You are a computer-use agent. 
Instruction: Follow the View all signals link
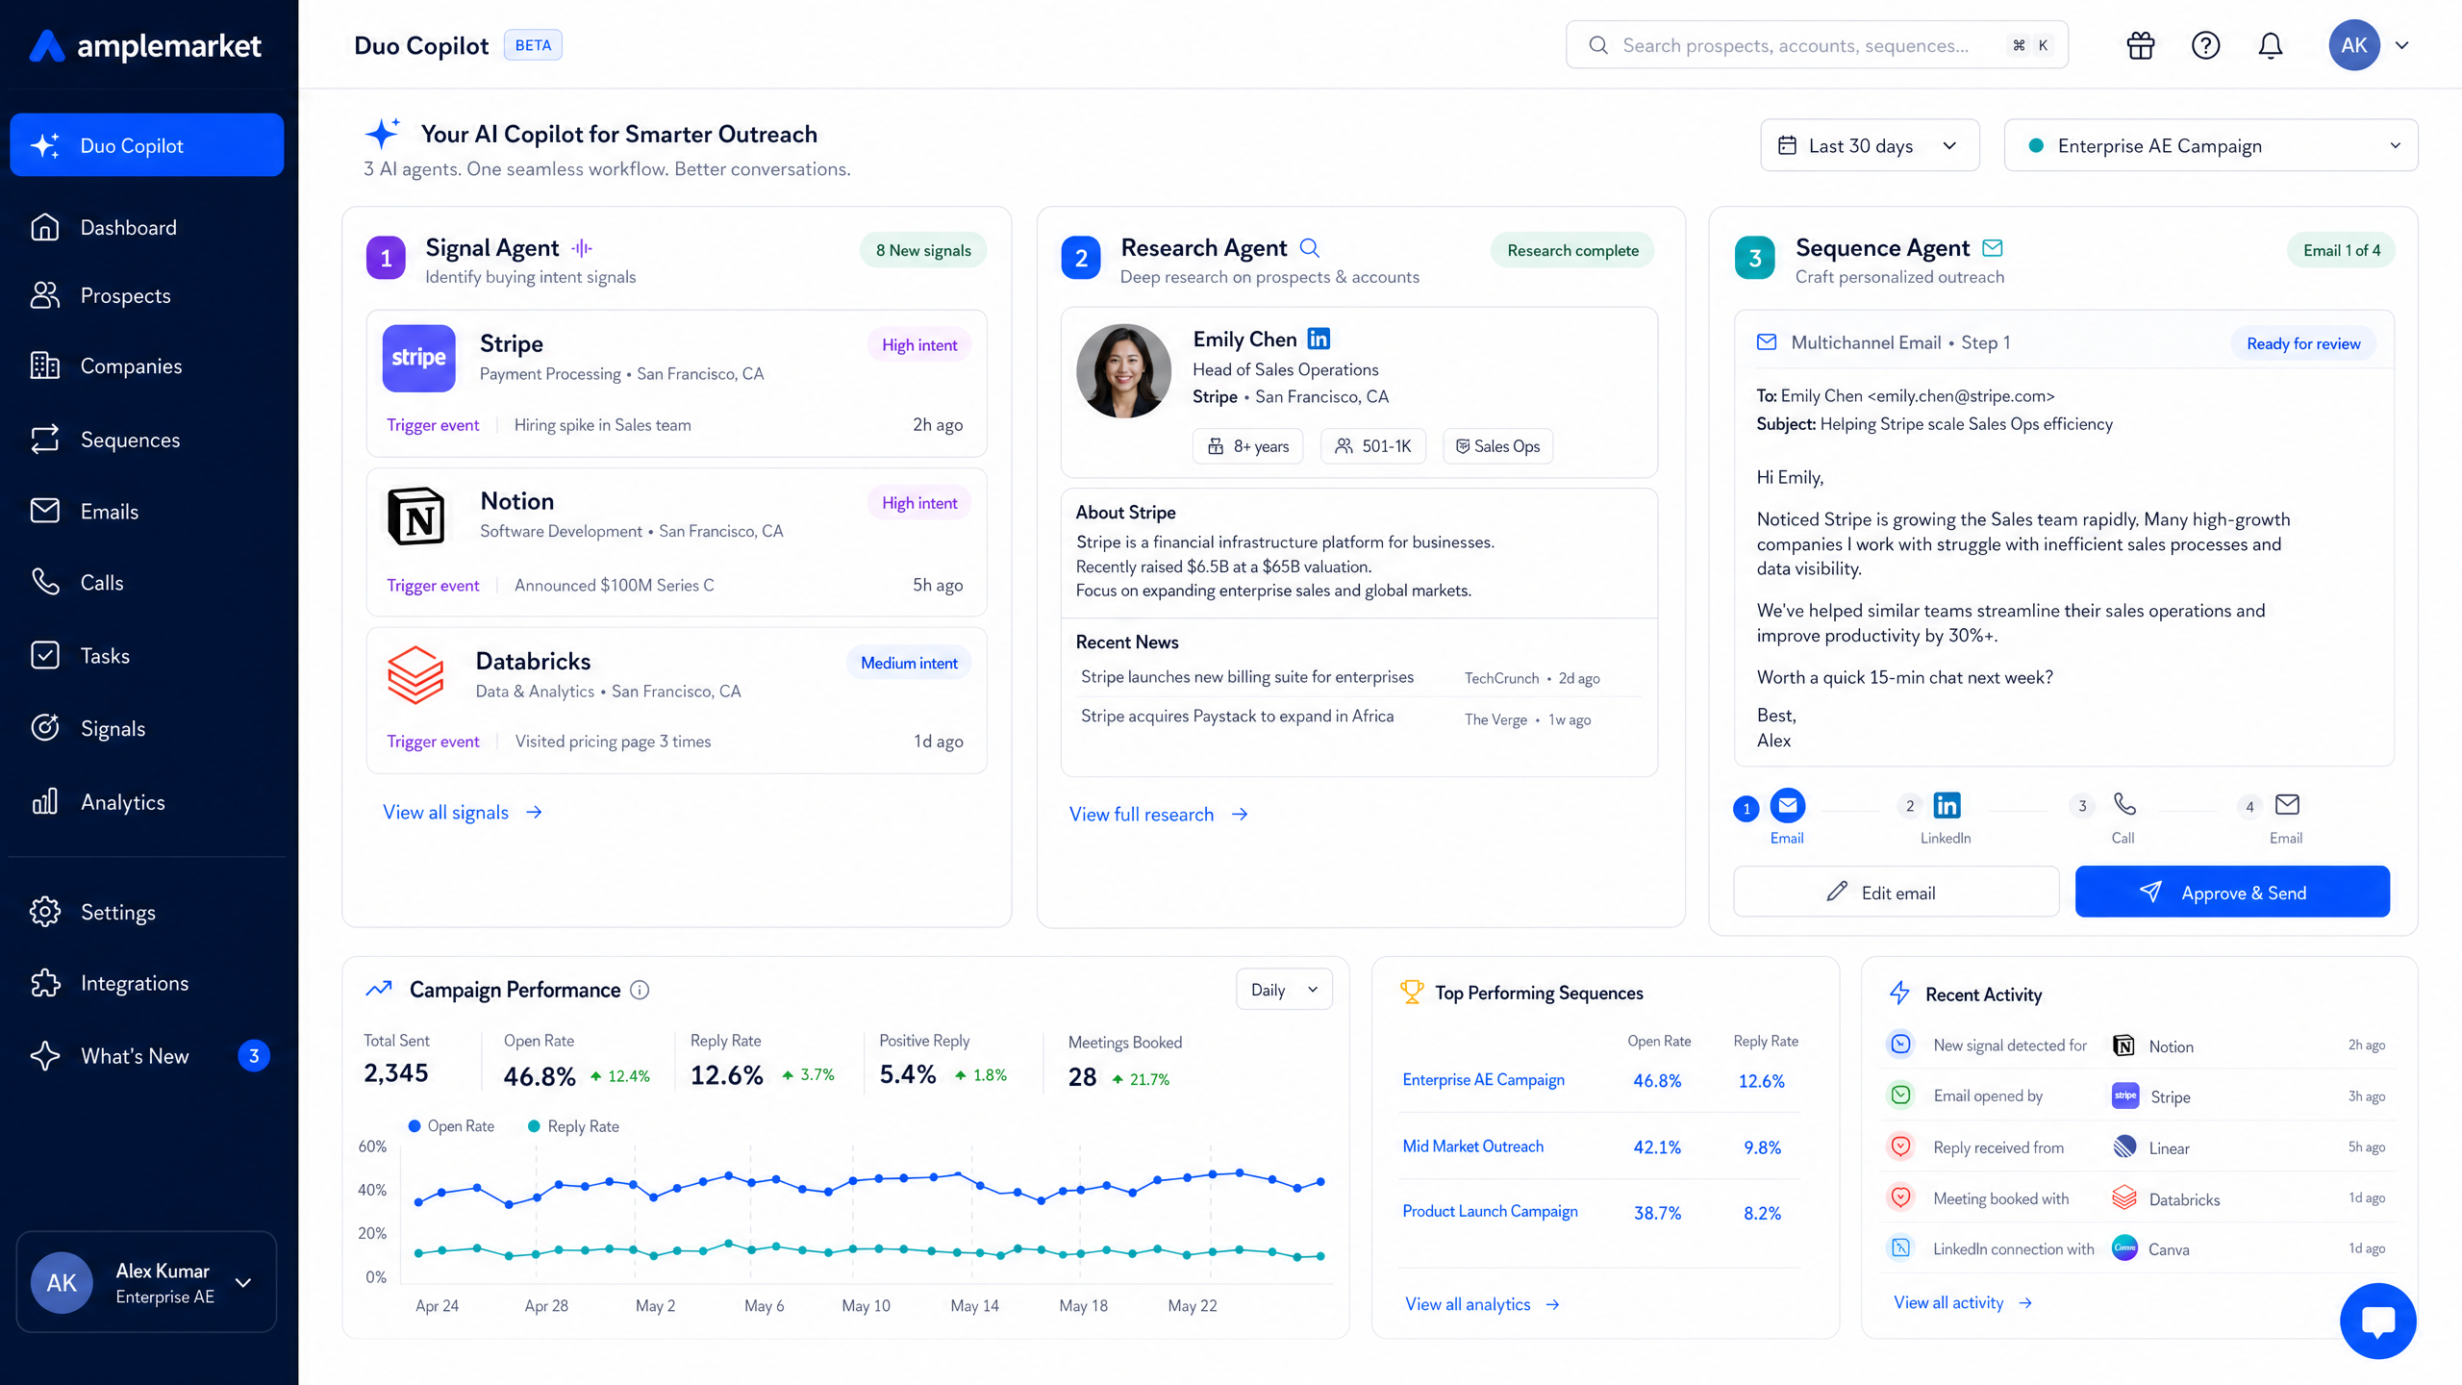(x=463, y=813)
